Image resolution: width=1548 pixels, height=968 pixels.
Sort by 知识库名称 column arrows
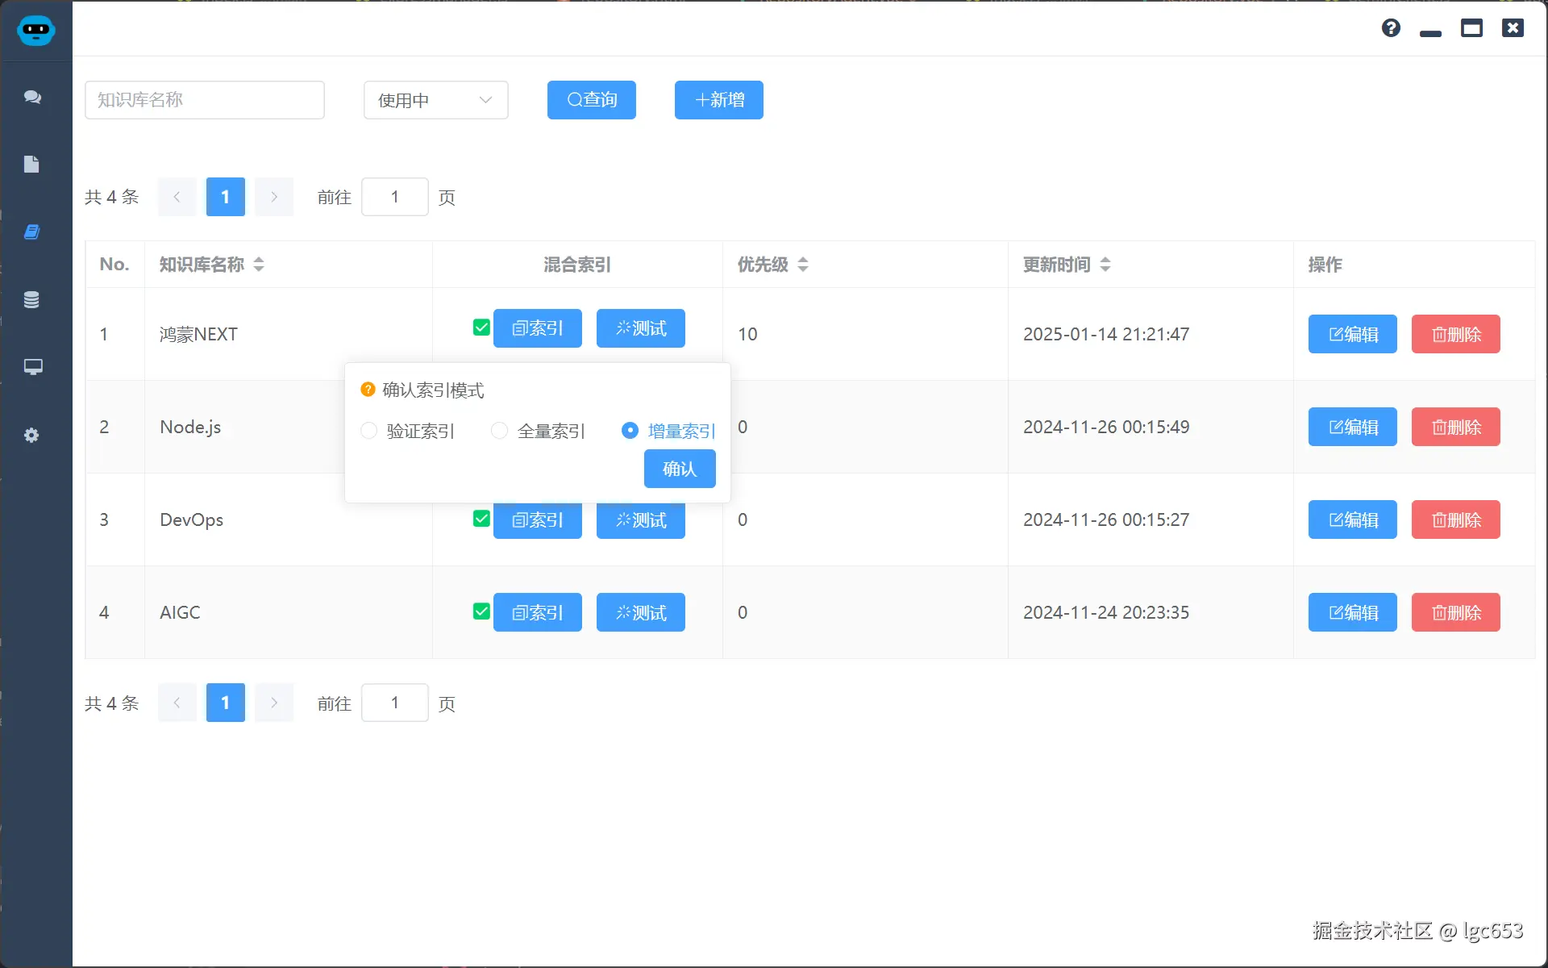tap(259, 265)
